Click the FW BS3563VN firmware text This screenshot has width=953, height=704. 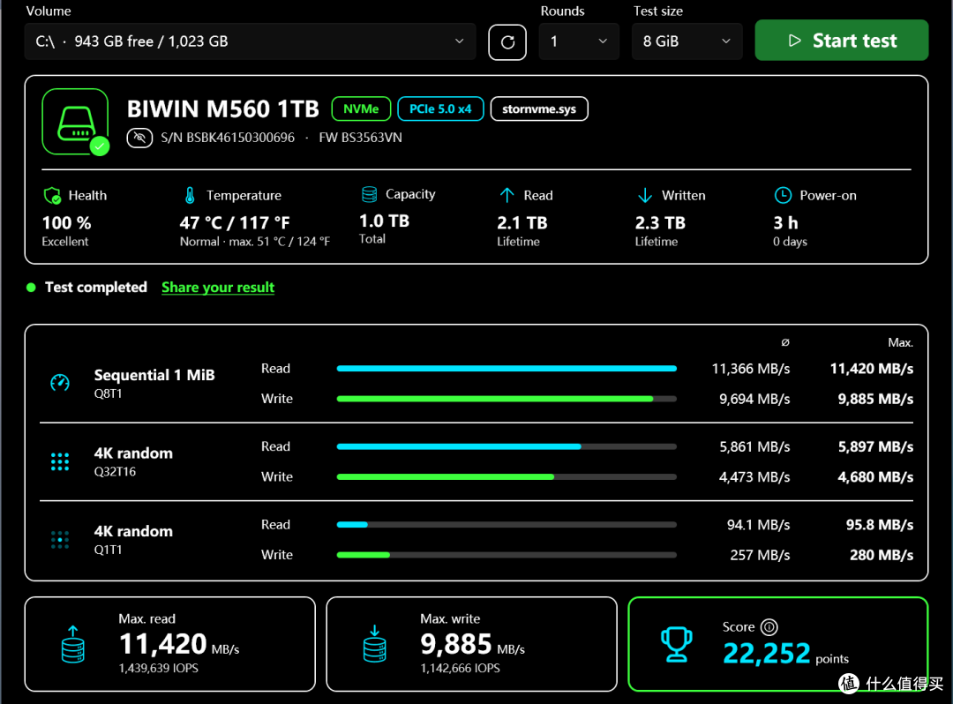[x=360, y=138]
